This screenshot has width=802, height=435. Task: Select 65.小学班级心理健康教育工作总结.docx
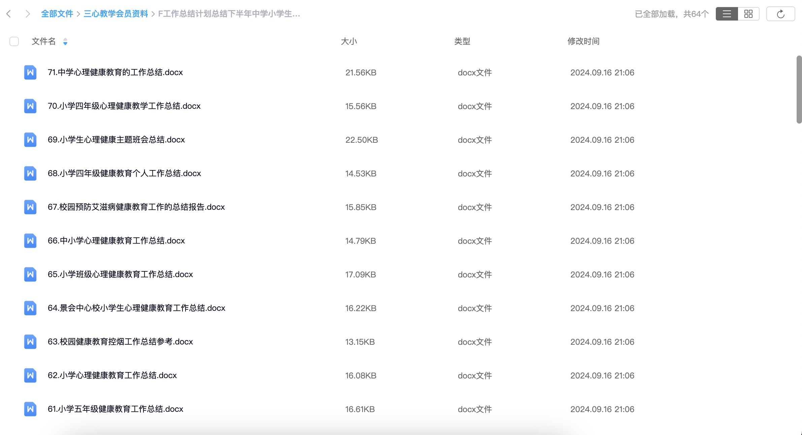click(120, 274)
